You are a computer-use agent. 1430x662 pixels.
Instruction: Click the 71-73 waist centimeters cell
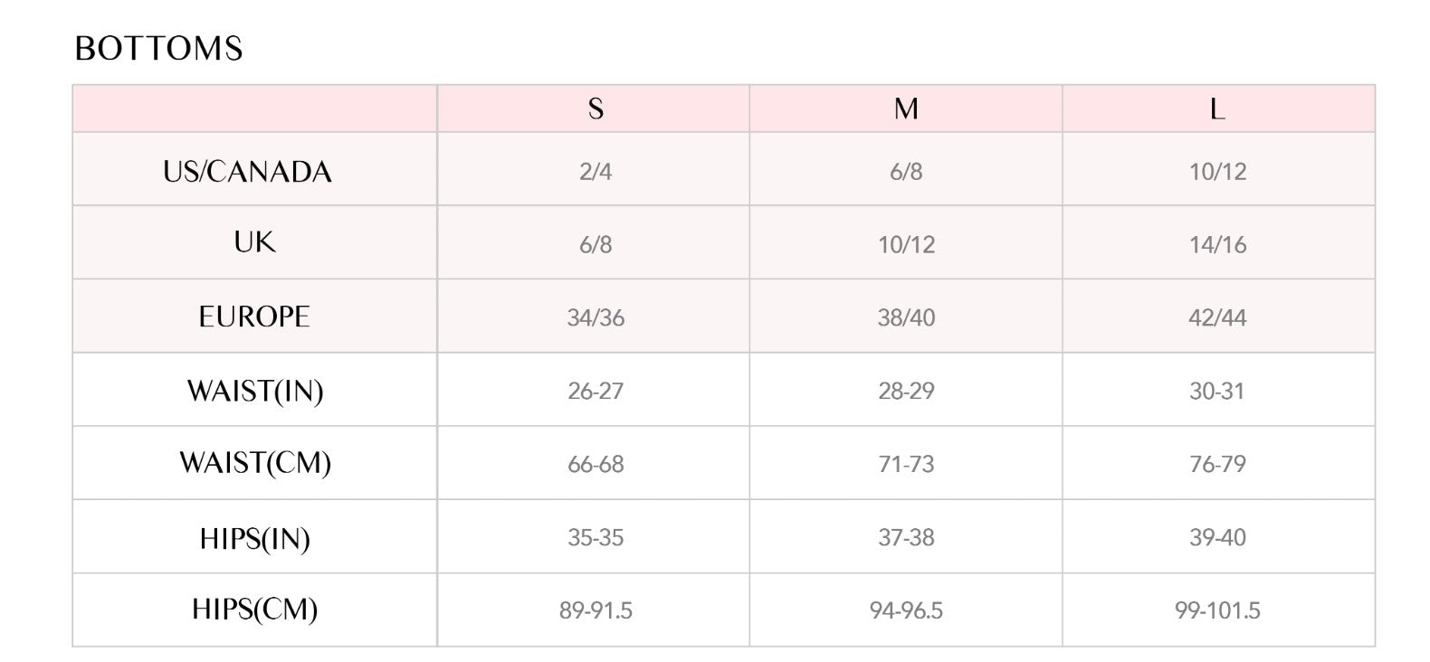tap(906, 464)
